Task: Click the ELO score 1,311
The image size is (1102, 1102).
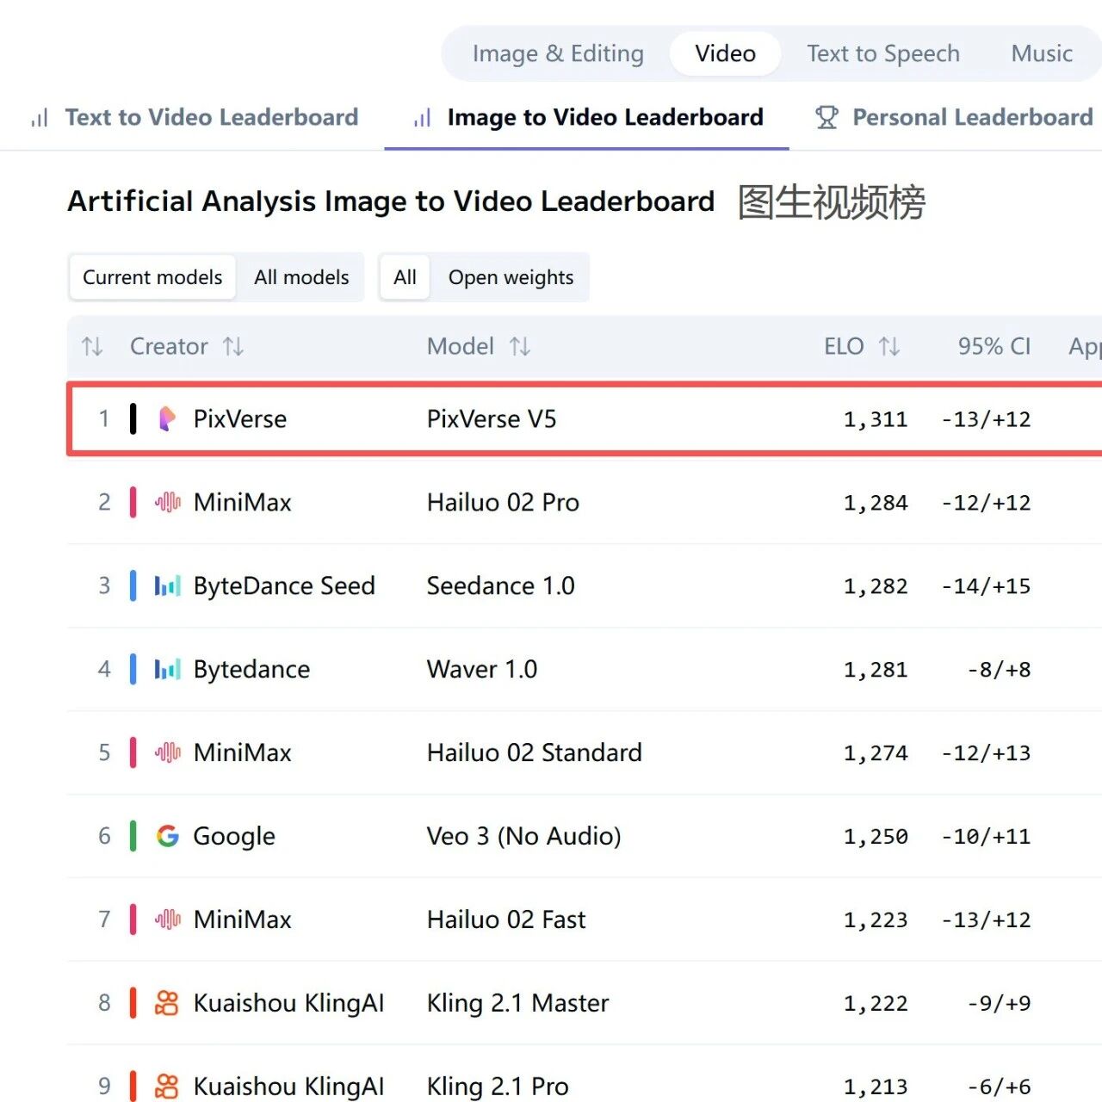Action: click(x=876, y=419)
